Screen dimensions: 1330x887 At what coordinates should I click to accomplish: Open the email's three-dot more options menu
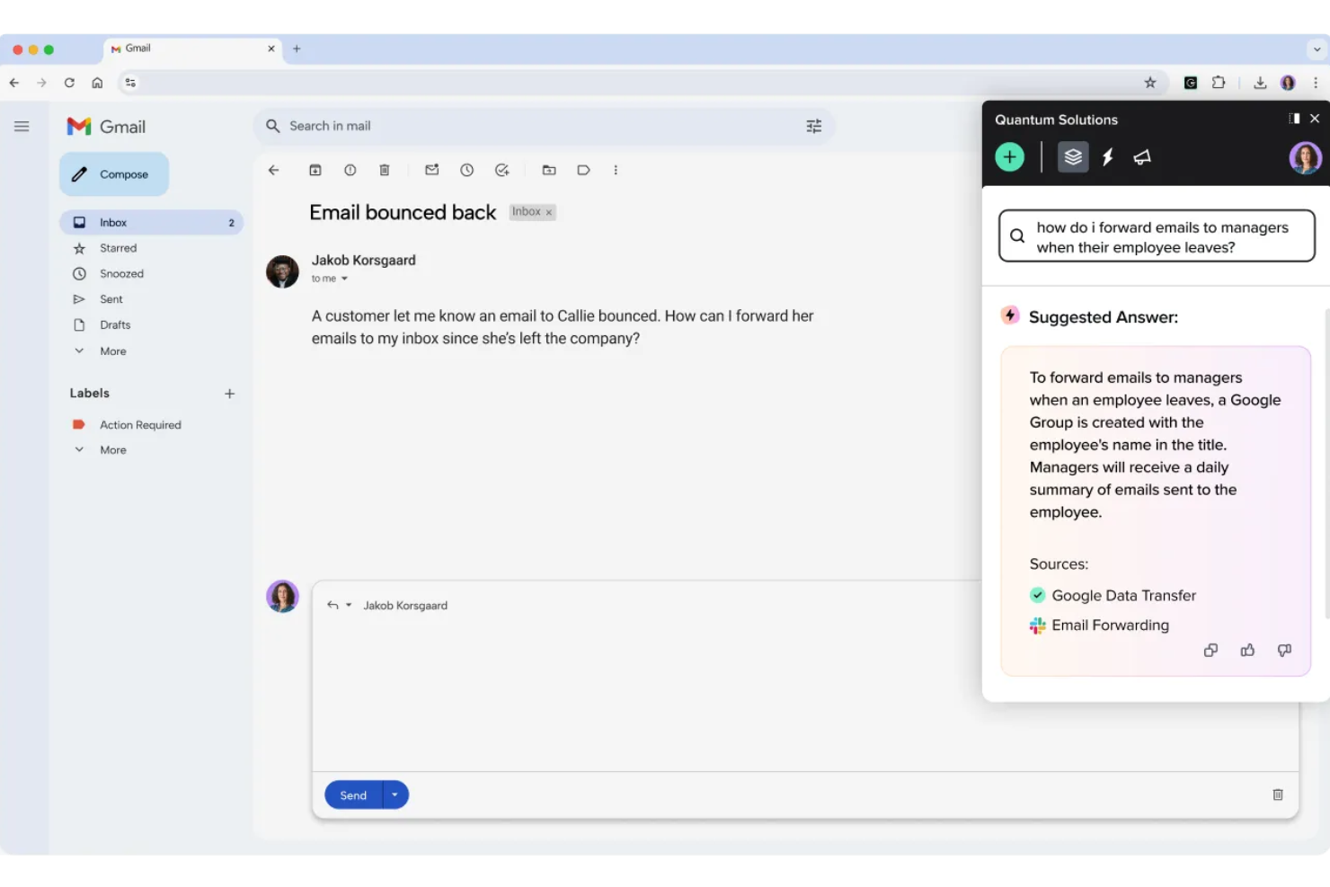pos(616,170)
